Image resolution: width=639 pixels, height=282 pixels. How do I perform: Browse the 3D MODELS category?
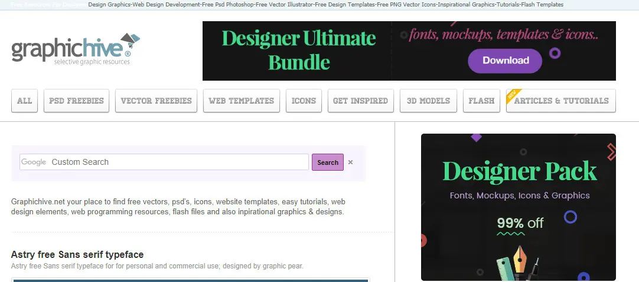pos(428,101)
